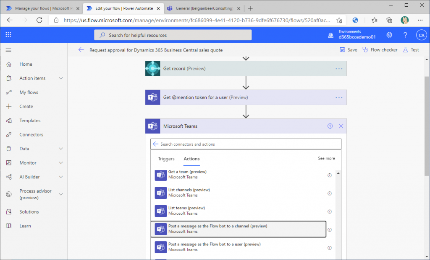430x260 pixels.
Task: Save the flow
Action: coord(349,50)
